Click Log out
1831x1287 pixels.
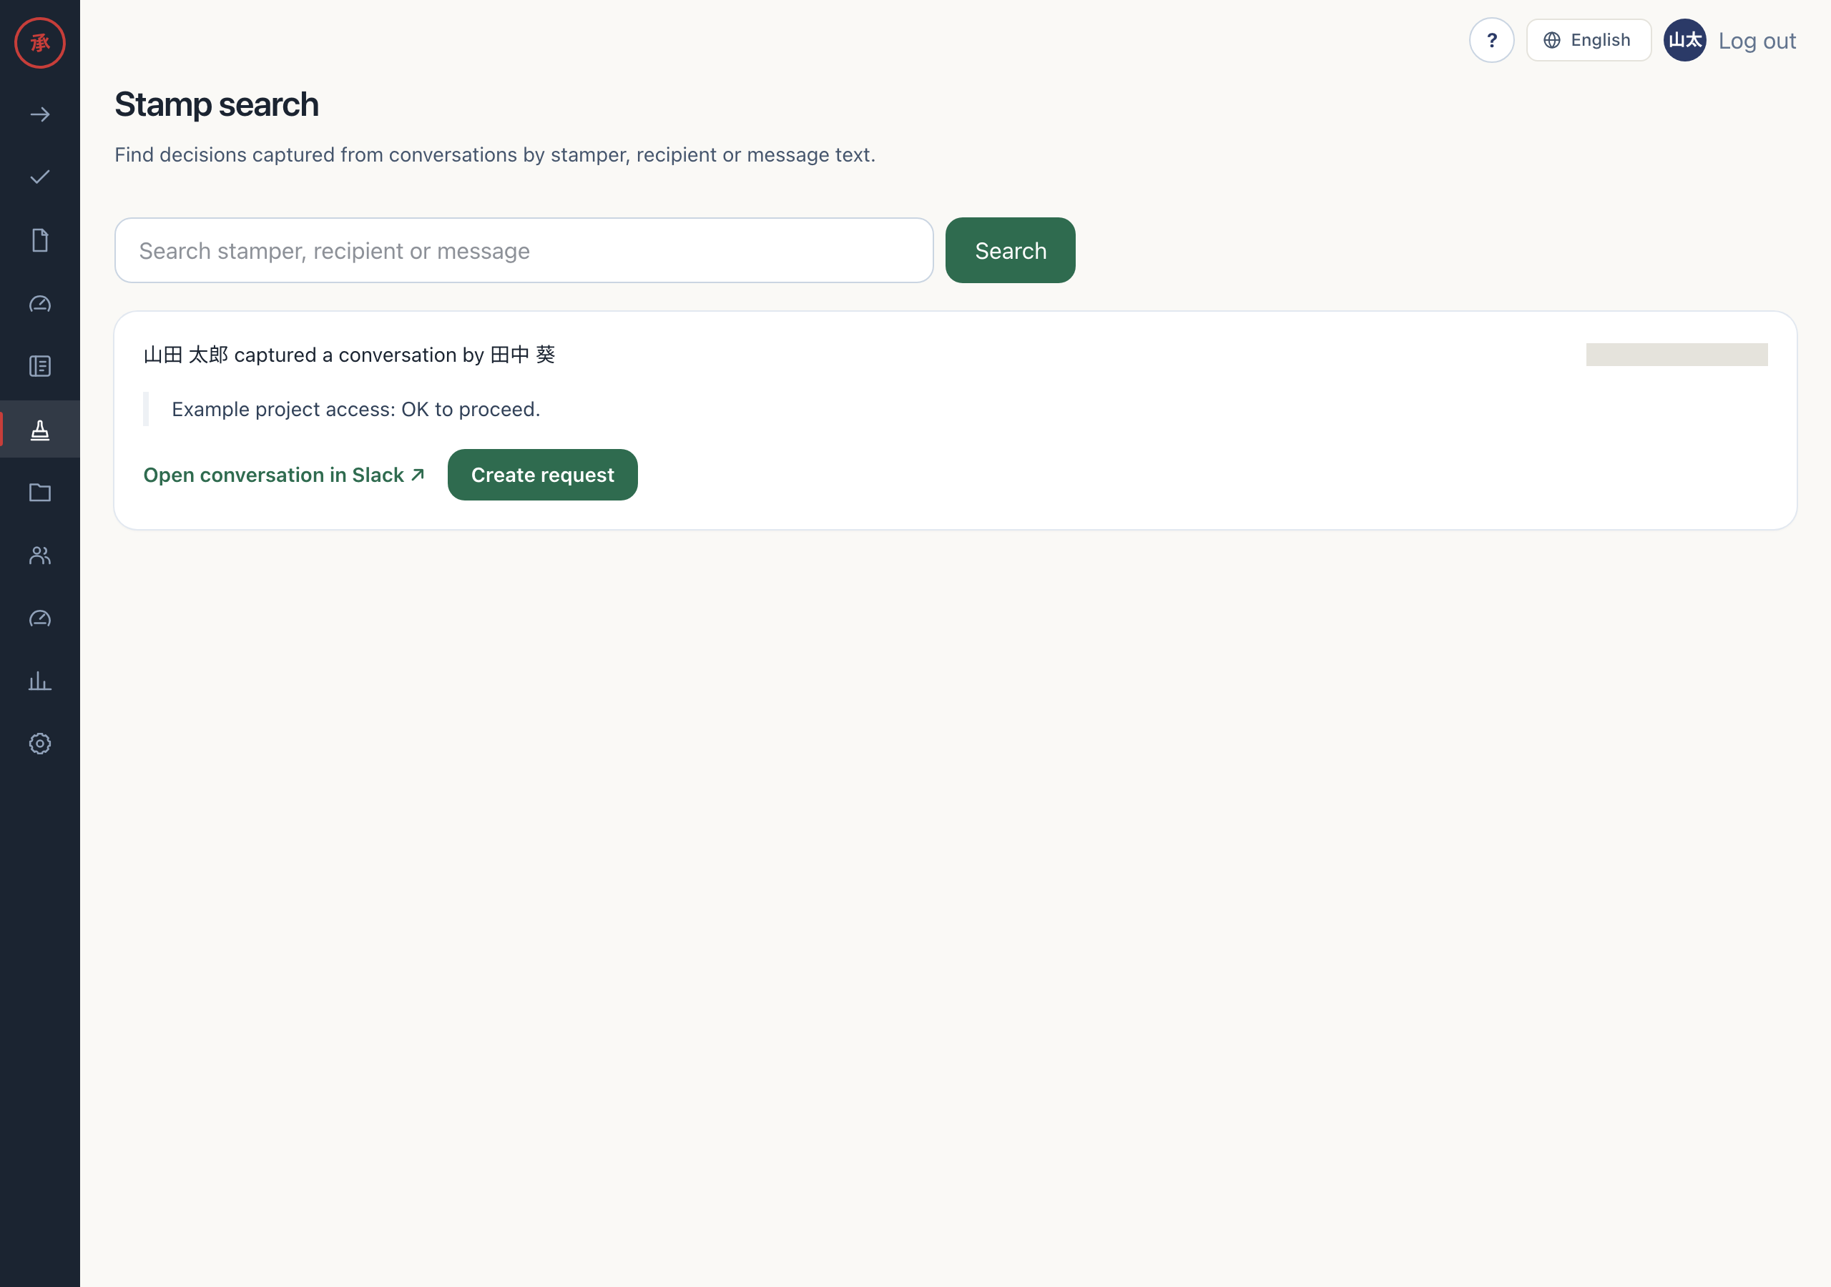1757,41
